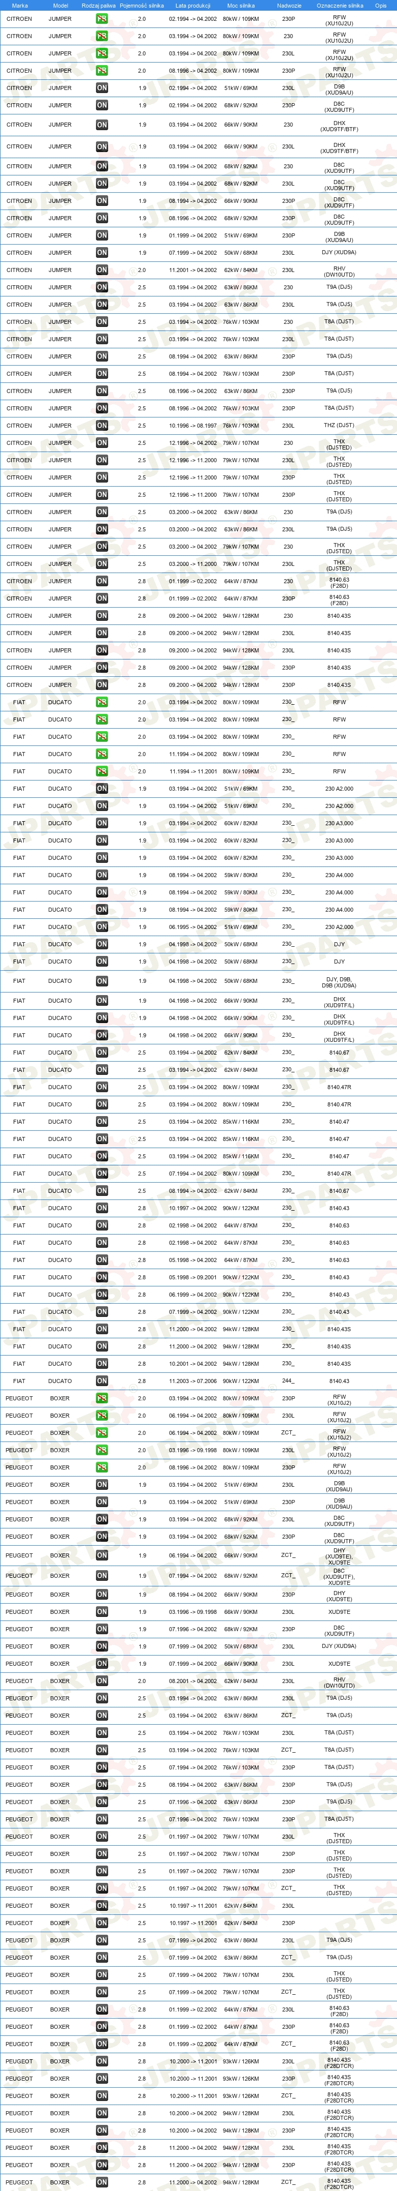Viewport: 397px width, 2191px height.
Task: Click the '11.2001 -> 04.2002' production years cell
Action: pyautogui.click(x=193, y=271)
